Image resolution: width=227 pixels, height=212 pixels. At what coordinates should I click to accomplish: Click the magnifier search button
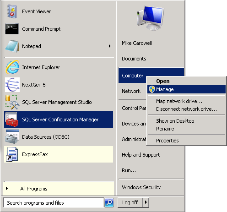click(x=109, y=202)
